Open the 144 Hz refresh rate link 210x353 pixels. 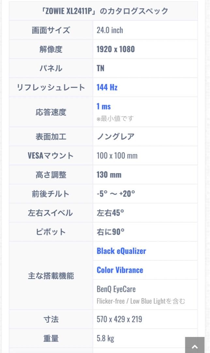(107, 87)
